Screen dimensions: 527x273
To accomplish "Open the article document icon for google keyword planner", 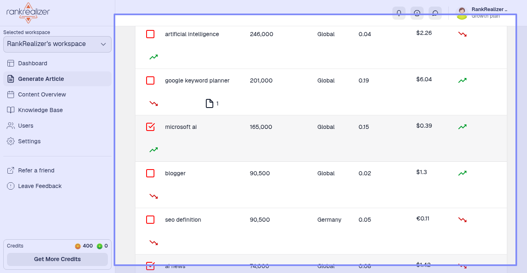I will [210, 103].
